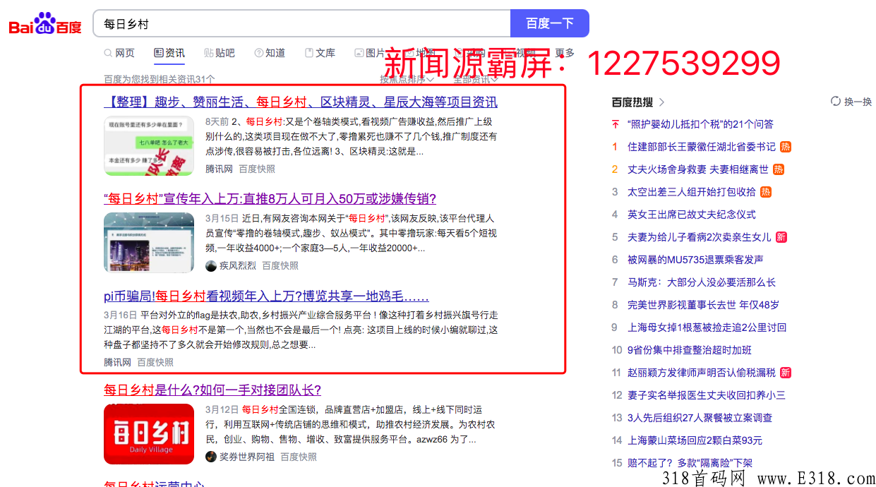Image resolution: width=876 pixels, height=487 pixels.
Task: Click 腾讯网 source under 【整理】趣步 result
Action: pos(219,169)
